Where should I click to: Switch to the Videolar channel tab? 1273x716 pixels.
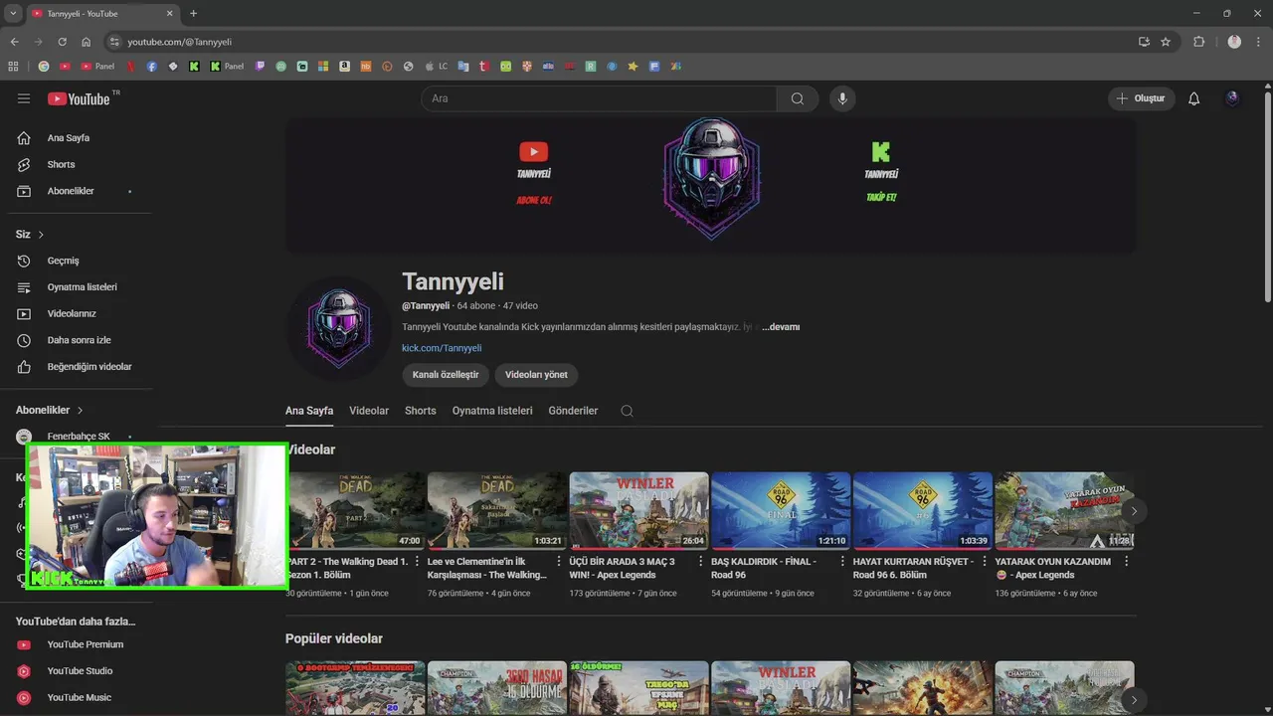click(x=369, y=411)
